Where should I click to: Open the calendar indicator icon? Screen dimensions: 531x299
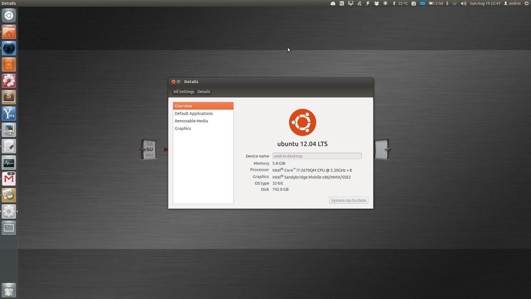coord(414,3)
